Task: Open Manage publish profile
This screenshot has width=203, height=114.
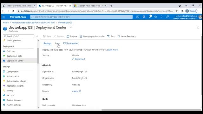Action: pyautogui.click(x=92, y=36)
